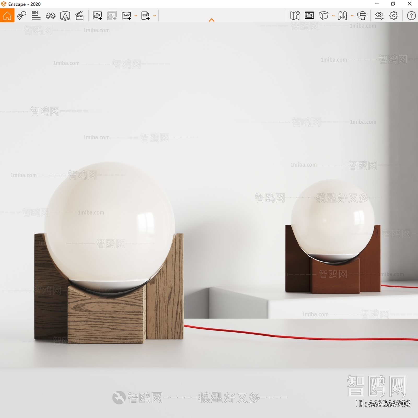Open the Help question mark icon
The image size is (418, 418).
(x=411, y=16)
